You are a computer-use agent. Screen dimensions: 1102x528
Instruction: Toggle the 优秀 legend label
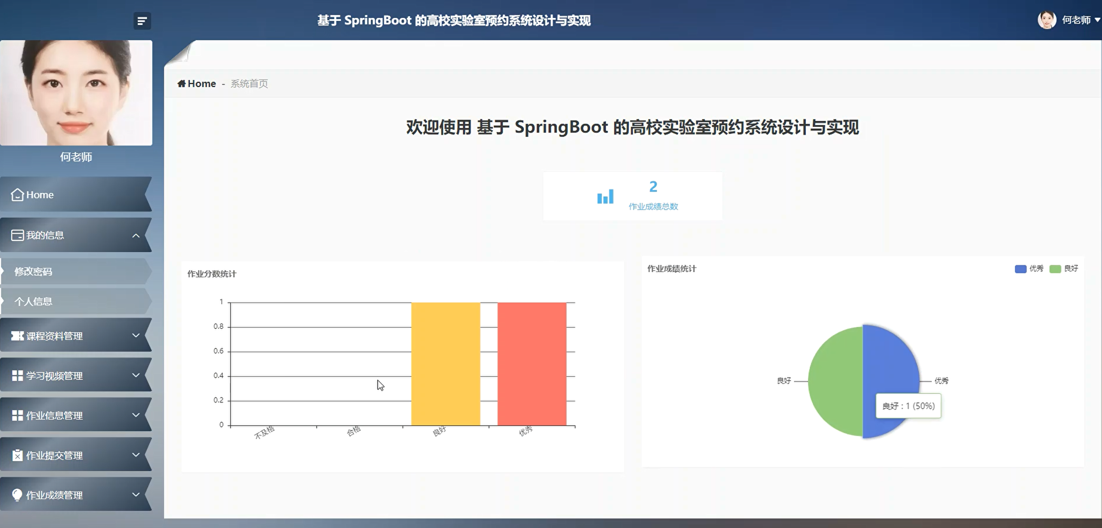tap(1036, 269)
